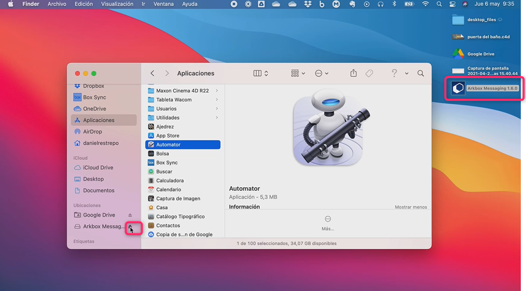Click the Edit Tags icon in toolbar
This screenshot has height=291, width=526.
point(369,74)
